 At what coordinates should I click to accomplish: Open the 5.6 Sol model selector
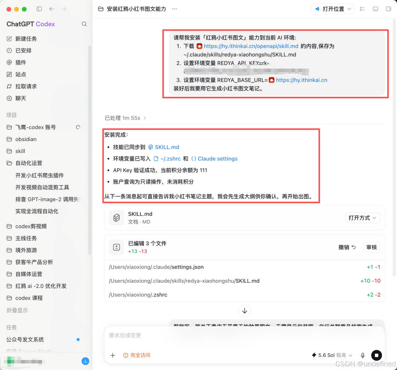(x=332, y=355)
